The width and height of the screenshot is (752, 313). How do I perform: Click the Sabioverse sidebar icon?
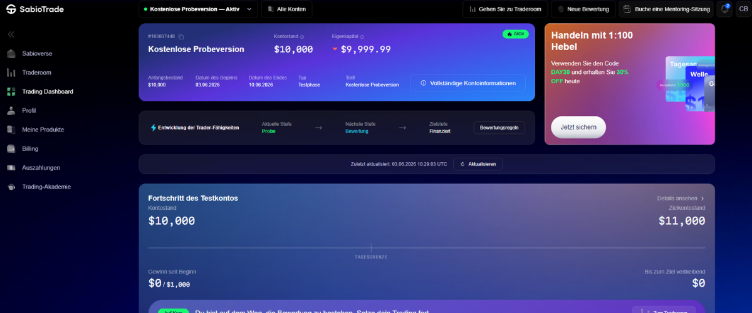click(11, 53)
